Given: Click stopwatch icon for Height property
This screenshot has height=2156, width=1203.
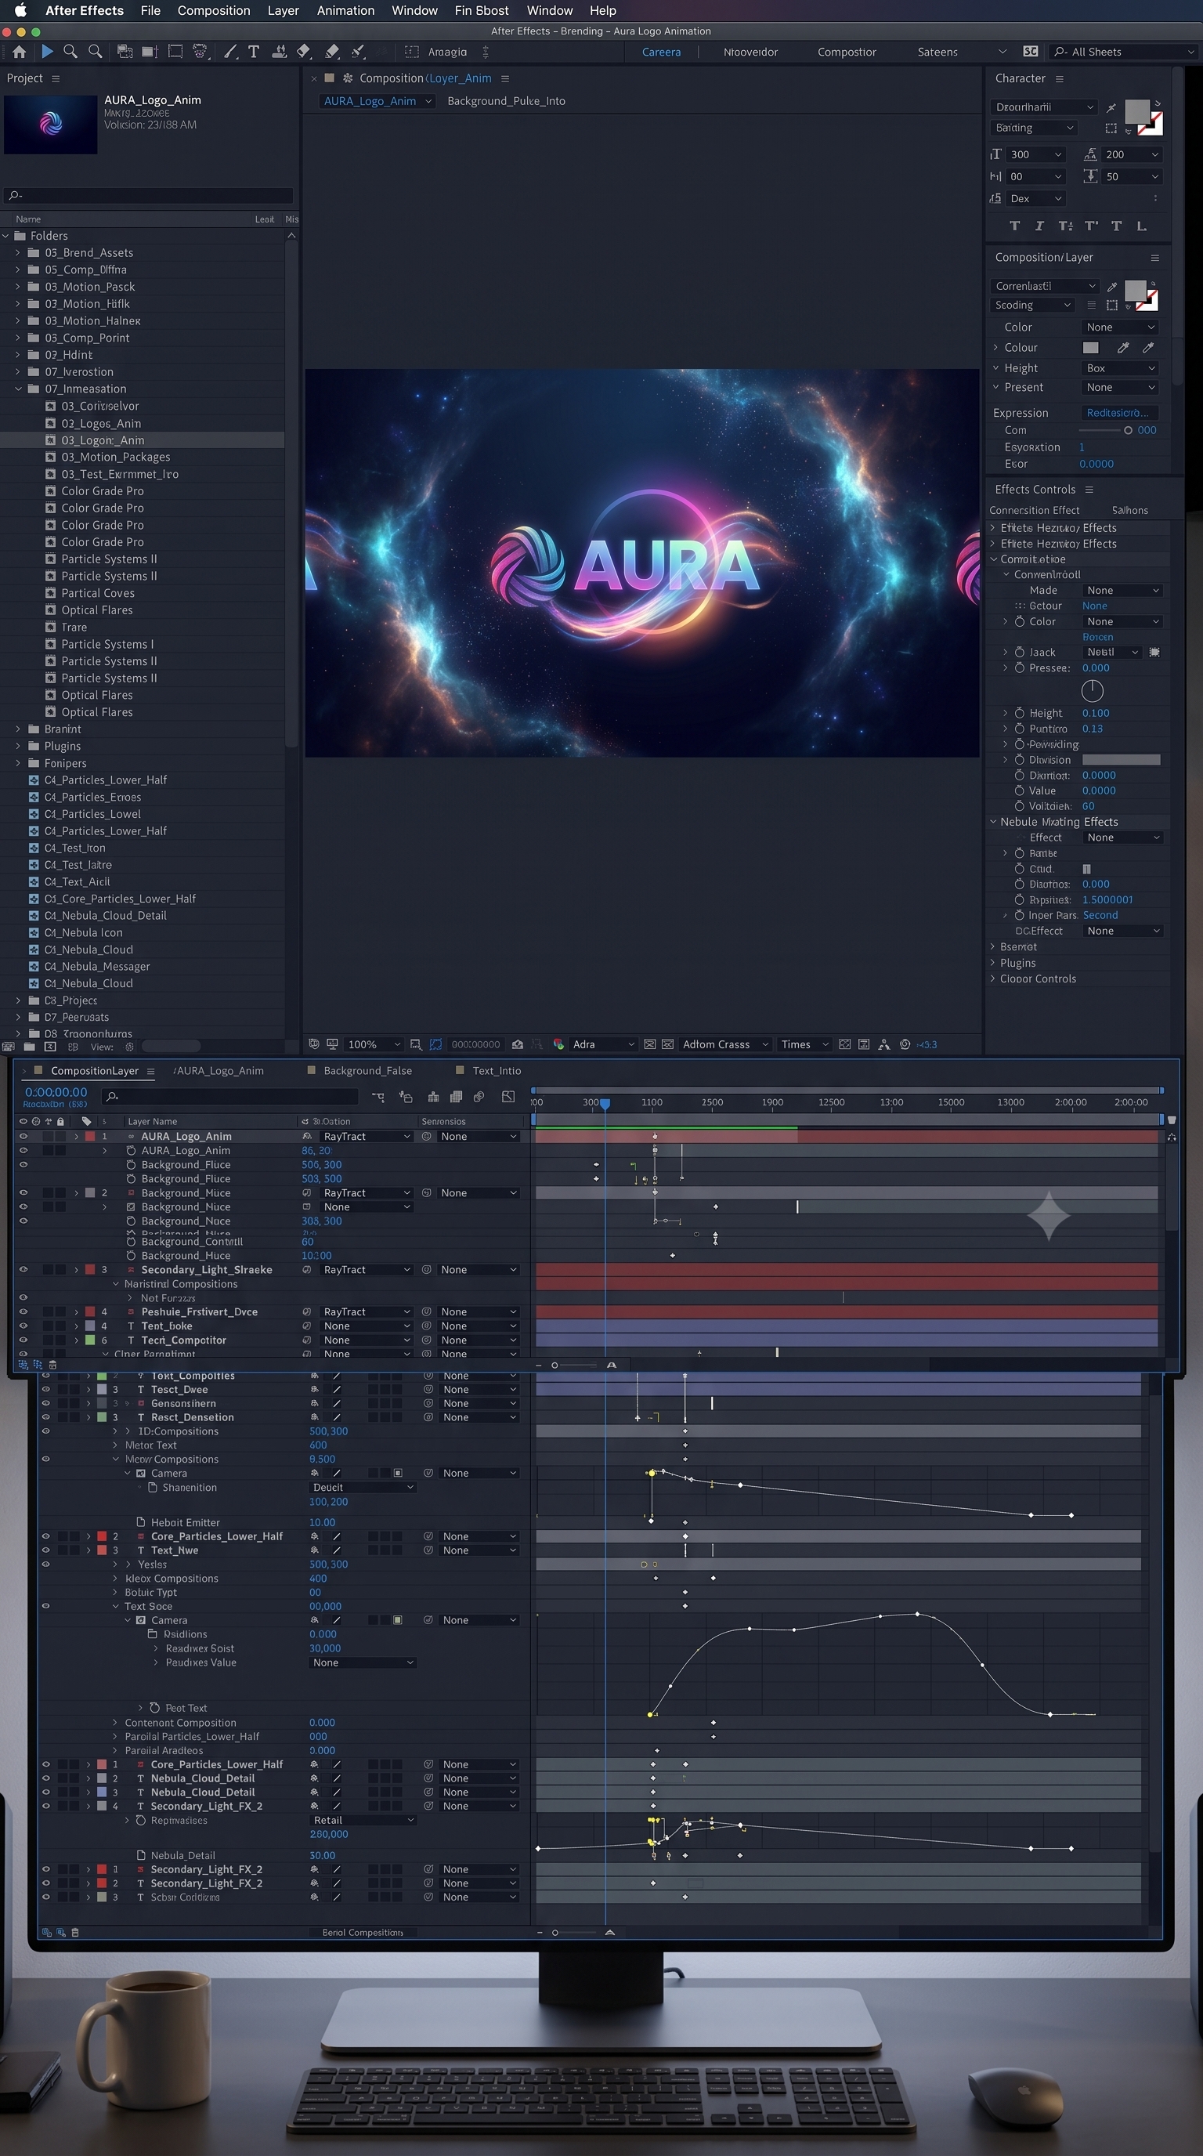Looking at the screenshot, I should pos(1019,713).
